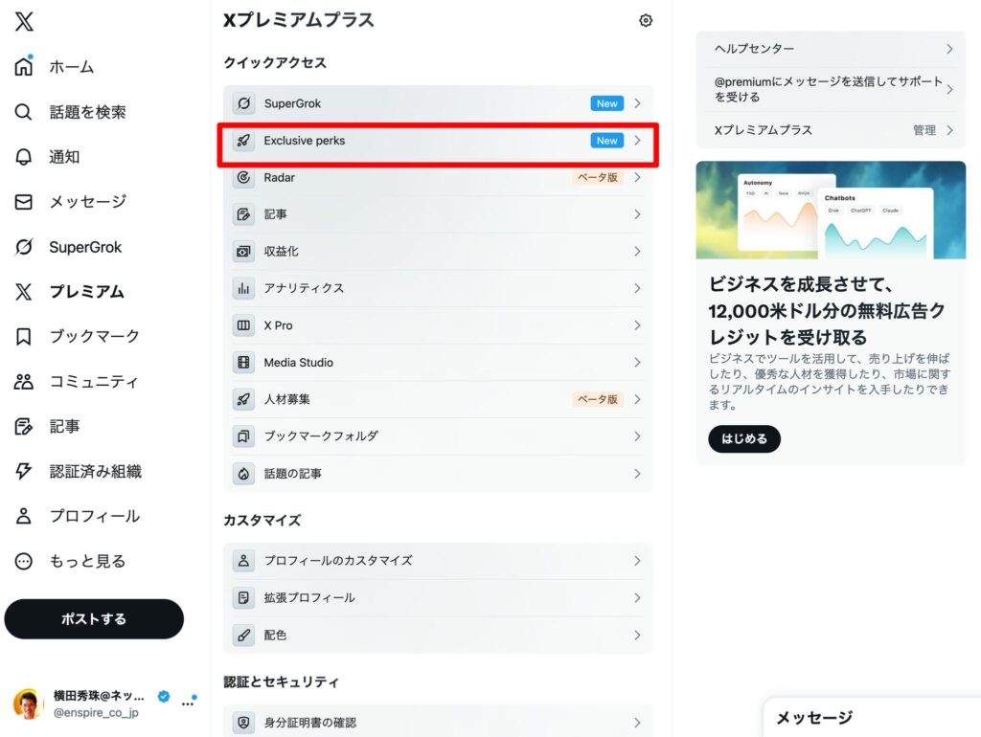The image size is (981, 737).
Task: Click the 人材募集 rocket icon
Action: [x=243, y=399]
